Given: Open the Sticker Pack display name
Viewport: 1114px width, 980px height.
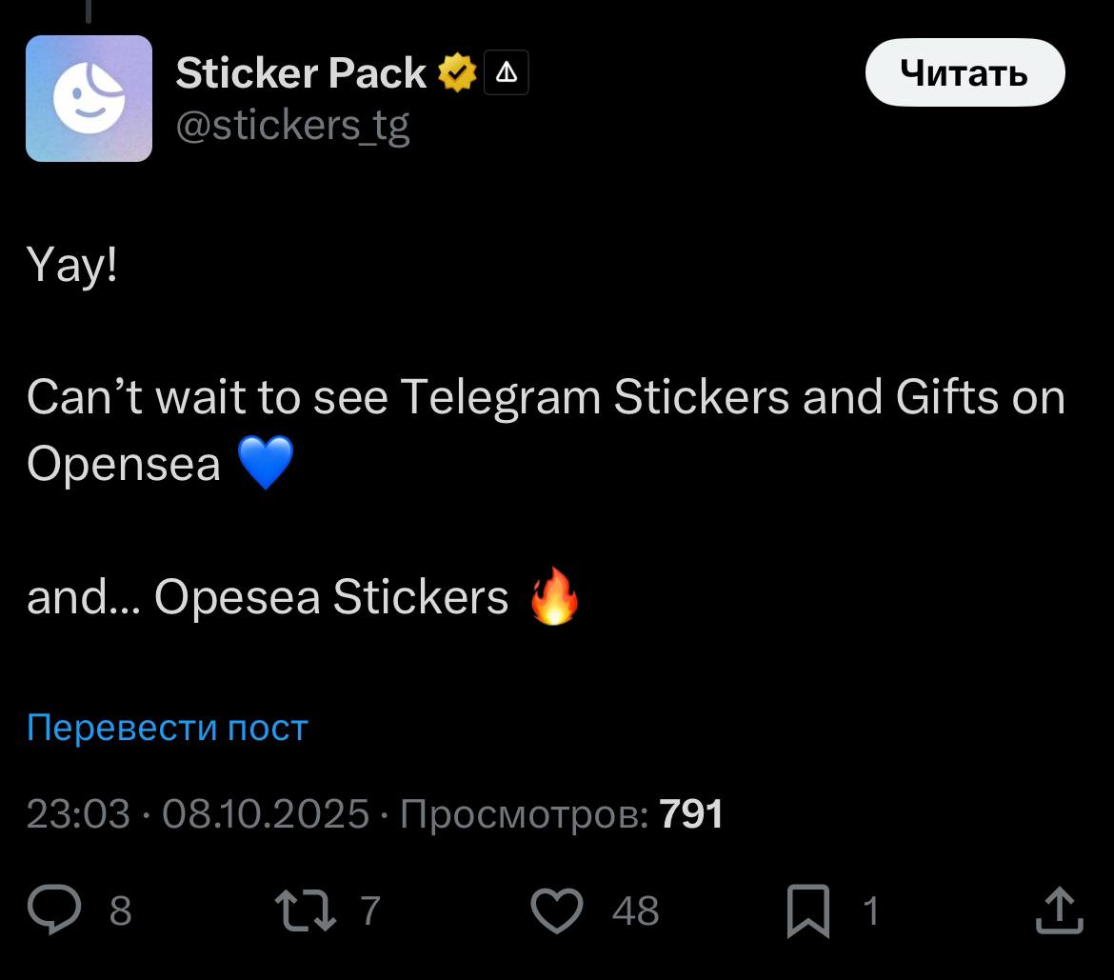Looking at the screenshot, I should tap(301, 73).
